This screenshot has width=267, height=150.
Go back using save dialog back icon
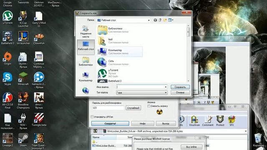pos(155,20)
